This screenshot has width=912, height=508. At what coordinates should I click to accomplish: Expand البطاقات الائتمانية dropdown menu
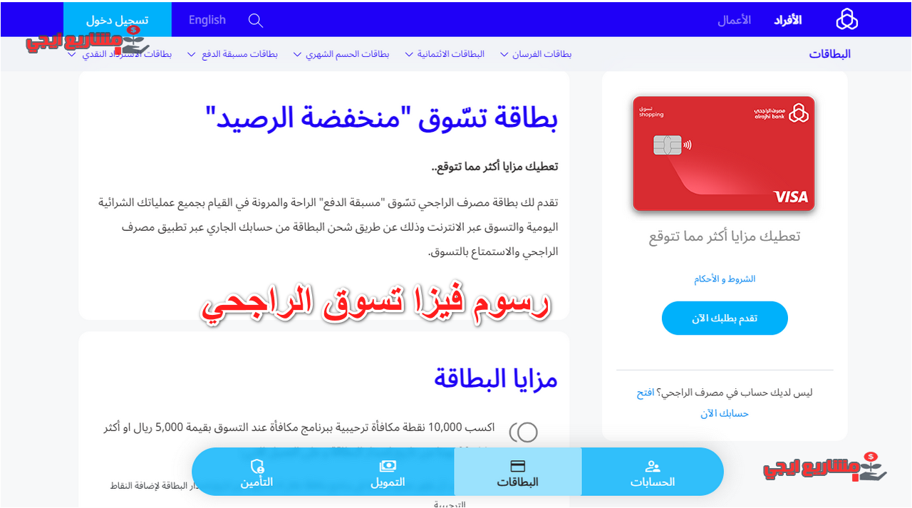click(445, 54)
